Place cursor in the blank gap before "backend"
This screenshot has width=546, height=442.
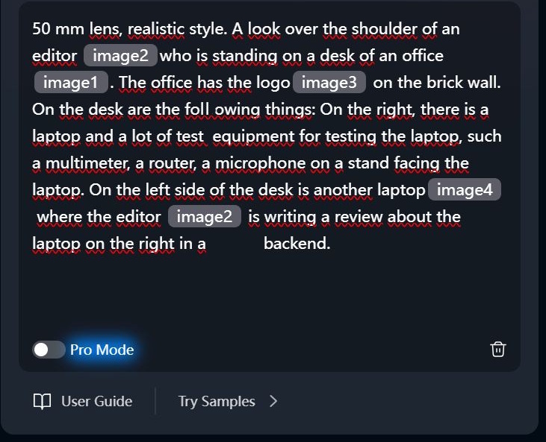click(x=234, y=243)
